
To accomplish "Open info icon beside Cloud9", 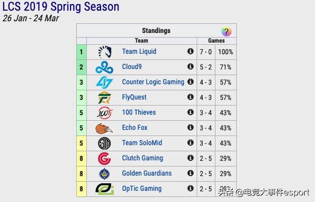I will pos(191,66).
